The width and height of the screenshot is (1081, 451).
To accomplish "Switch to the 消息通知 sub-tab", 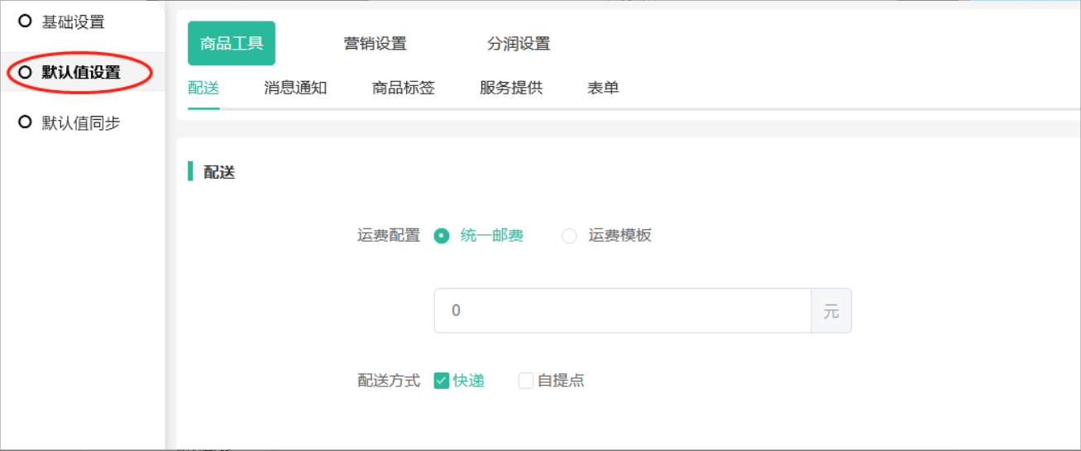I will coord(295,88).
